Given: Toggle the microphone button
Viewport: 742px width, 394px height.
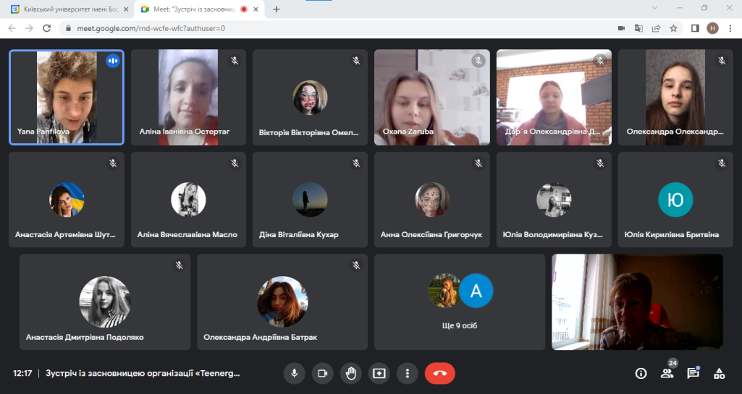Looking at the screenshot, I should tap(294, 373).
